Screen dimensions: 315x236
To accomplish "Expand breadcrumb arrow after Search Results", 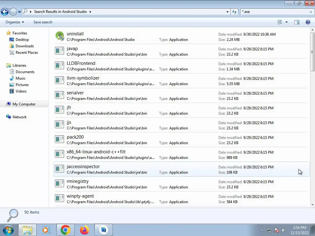I will tap(90, 12).
